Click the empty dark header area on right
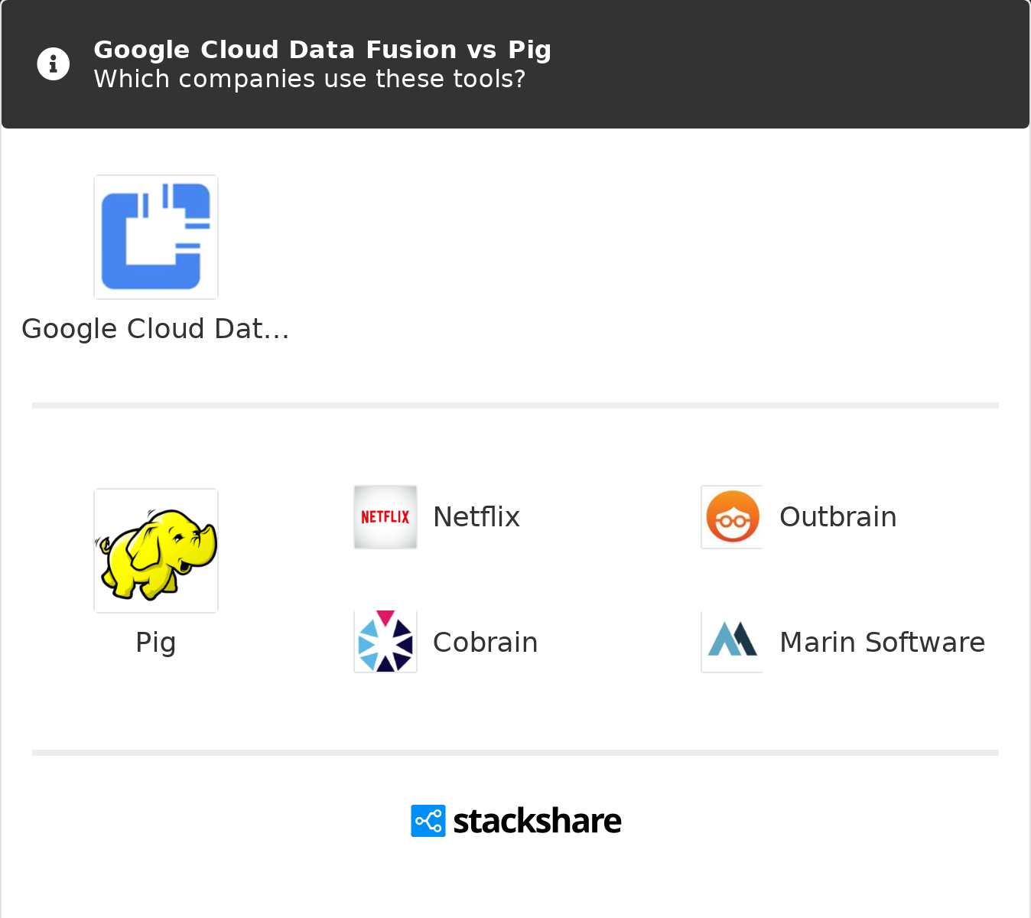This screenshot has height=918, width=1031. tap(803, 64)
